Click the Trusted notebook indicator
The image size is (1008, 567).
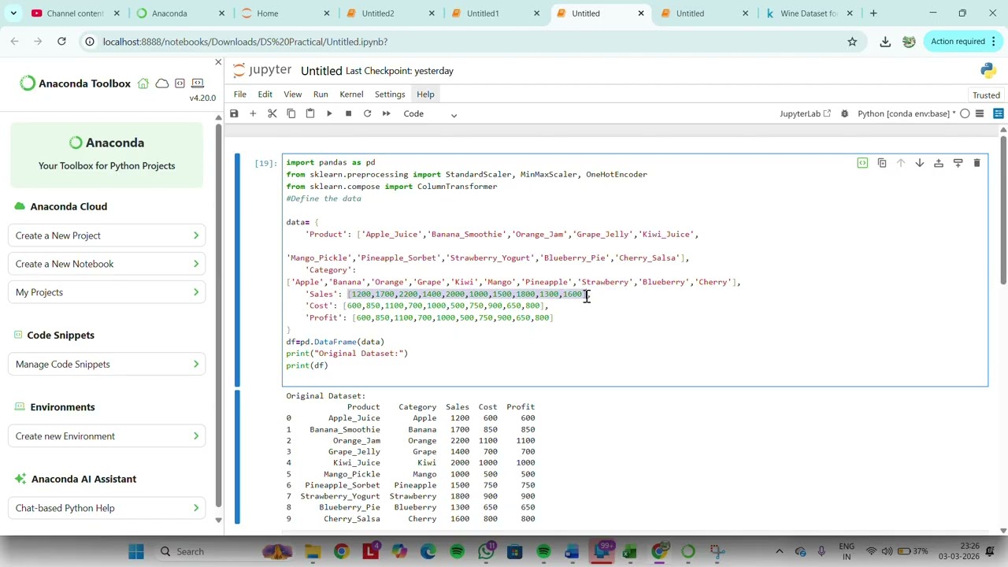(x=986, y=95)
